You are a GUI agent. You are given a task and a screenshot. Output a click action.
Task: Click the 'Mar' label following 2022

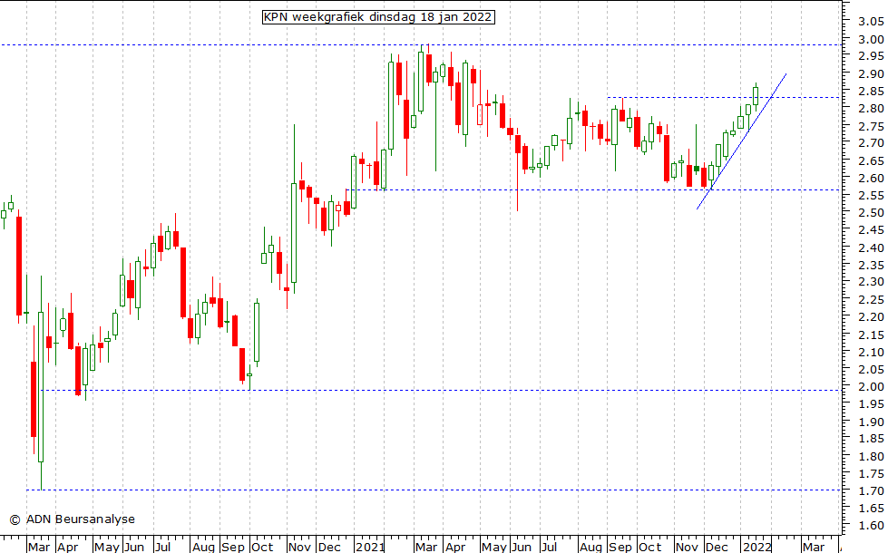(814, 547)
